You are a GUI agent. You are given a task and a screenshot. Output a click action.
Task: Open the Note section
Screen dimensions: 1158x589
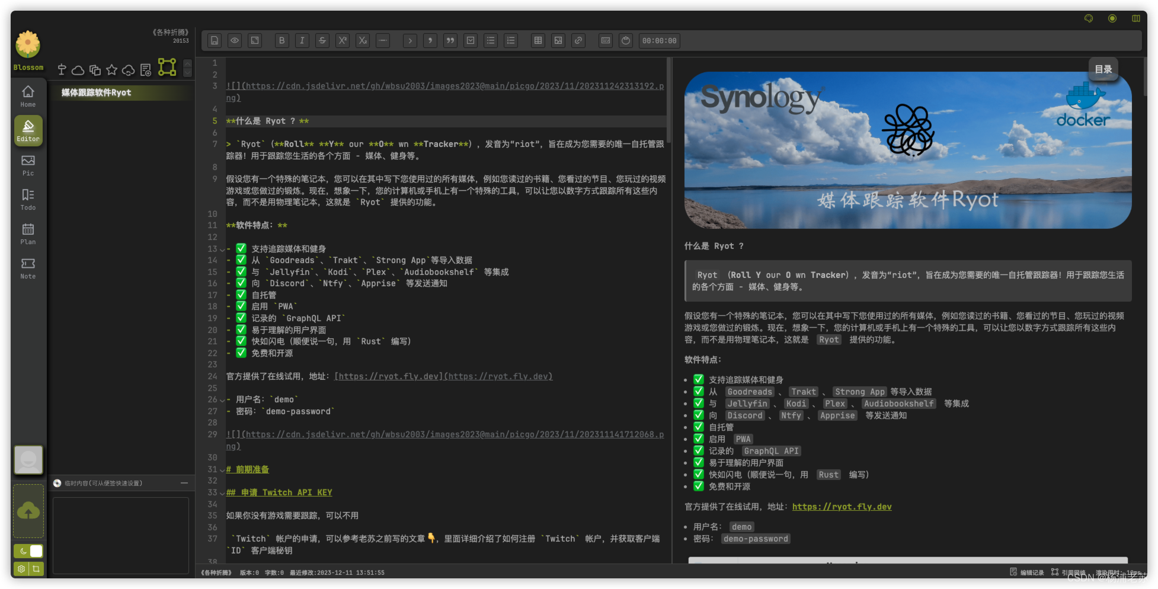[28, 268]
